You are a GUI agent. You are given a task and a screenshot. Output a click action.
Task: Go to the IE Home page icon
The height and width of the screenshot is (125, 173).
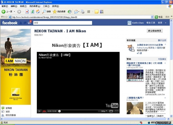pos(38,12)
